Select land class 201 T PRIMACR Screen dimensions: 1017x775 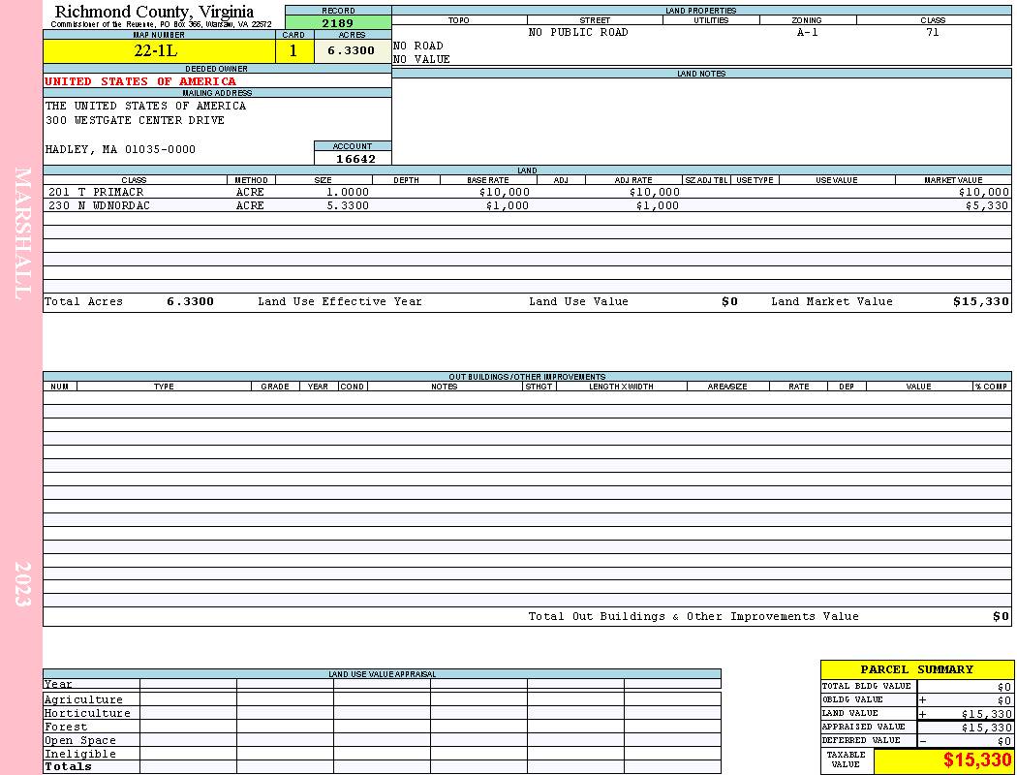[x=96, y=193]
